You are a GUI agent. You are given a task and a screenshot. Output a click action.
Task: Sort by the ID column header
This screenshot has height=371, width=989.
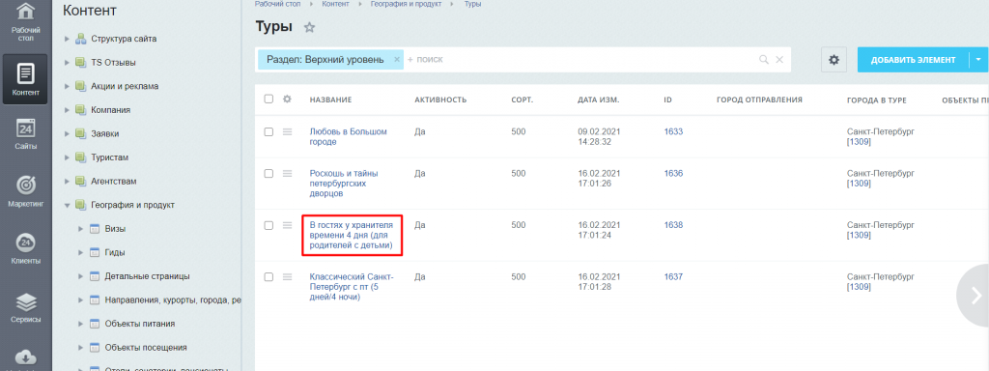[x=668, y=100]
